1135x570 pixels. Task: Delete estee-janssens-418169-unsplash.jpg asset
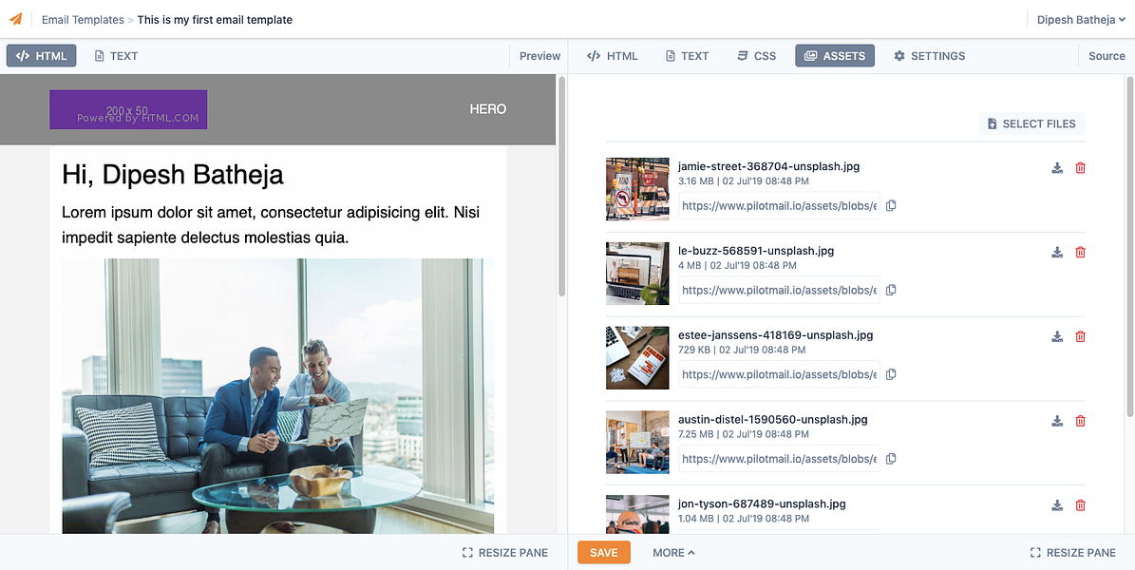(x=1081, y=337)
